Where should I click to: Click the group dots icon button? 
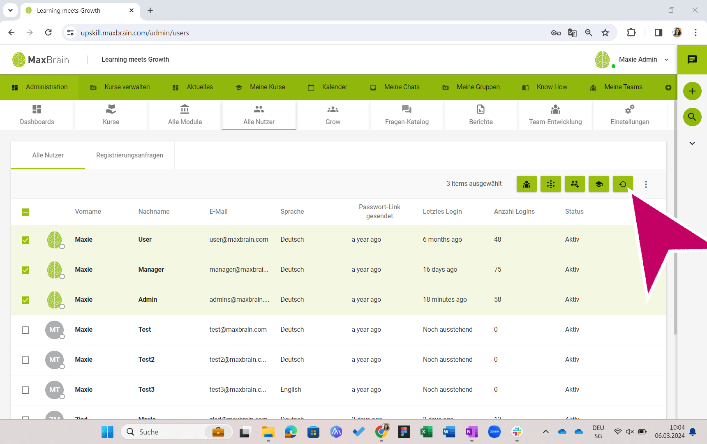(x=551, y=184)
